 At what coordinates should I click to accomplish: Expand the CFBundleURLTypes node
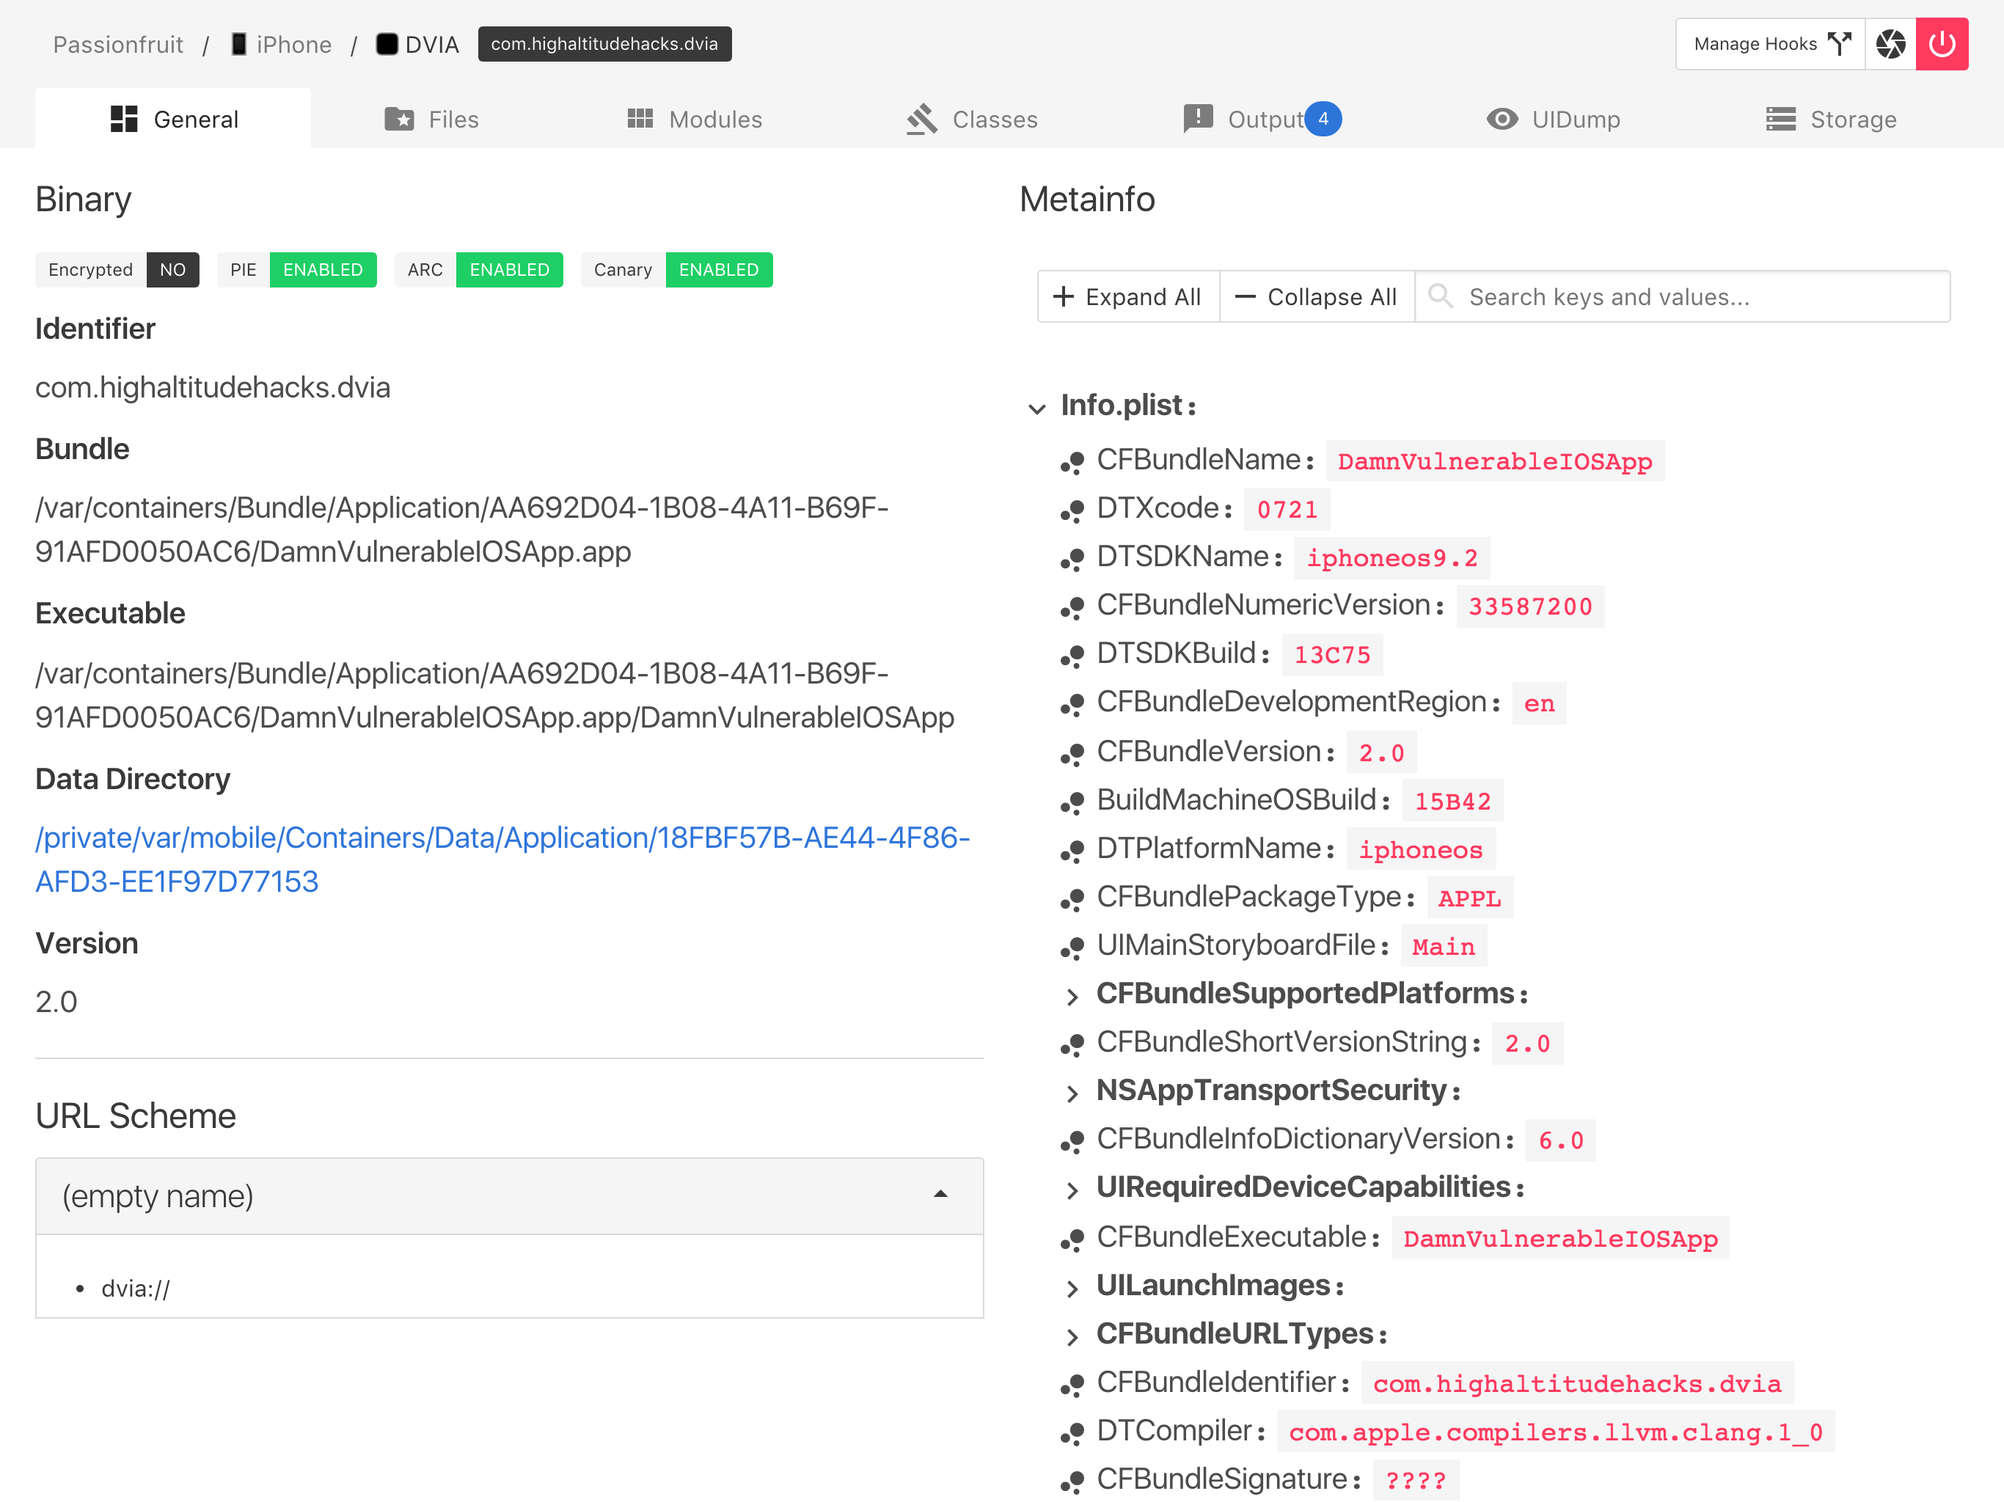(x=1072, y=1336)
